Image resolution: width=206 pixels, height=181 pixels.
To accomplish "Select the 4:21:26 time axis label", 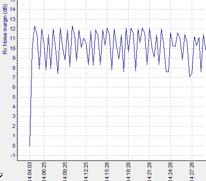I will [x=149, y=171].
